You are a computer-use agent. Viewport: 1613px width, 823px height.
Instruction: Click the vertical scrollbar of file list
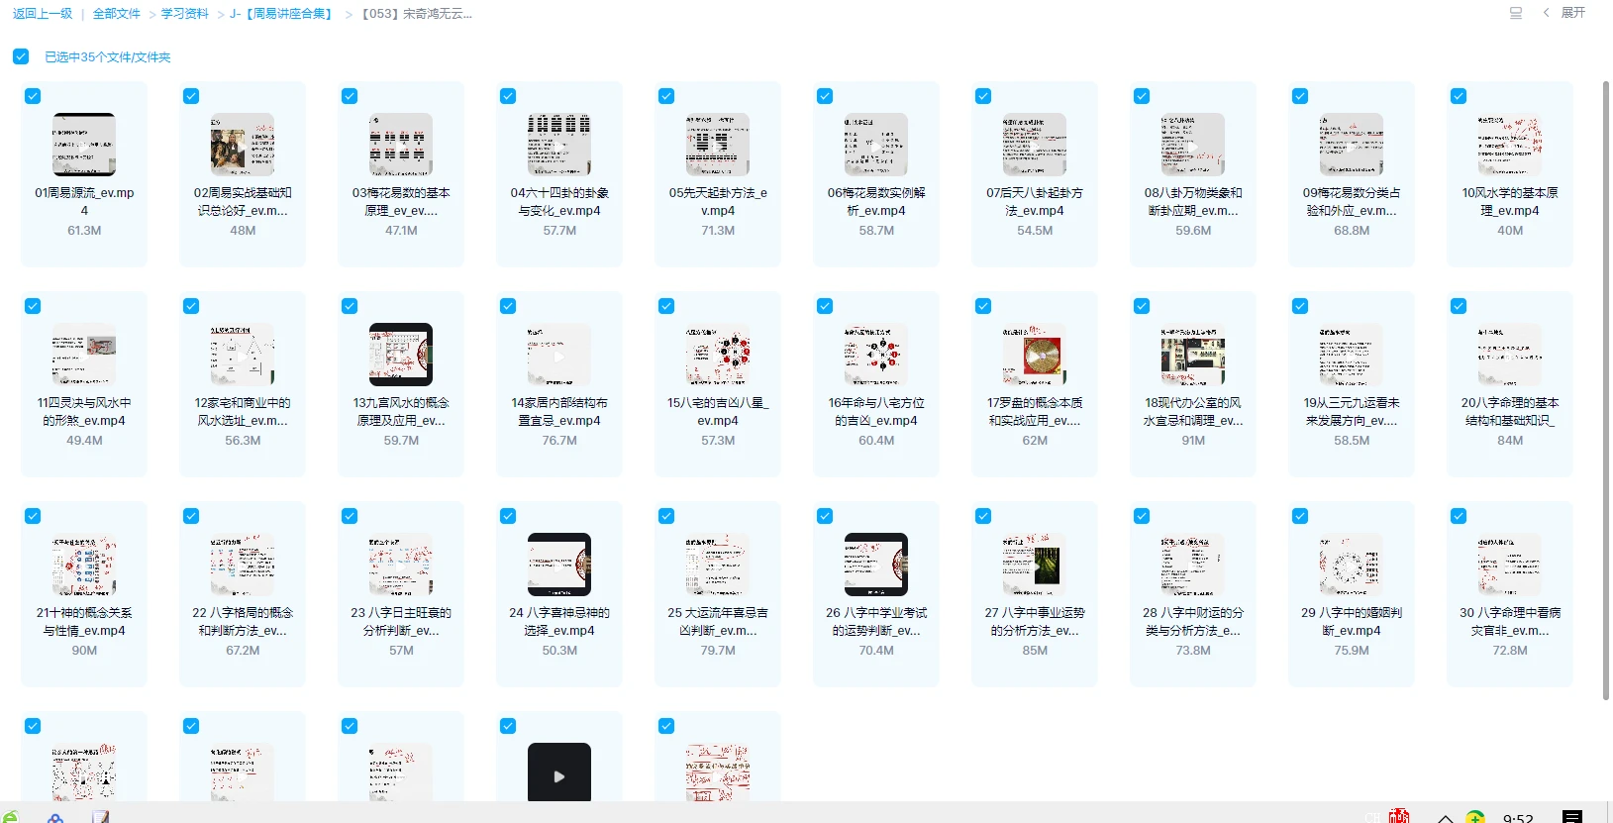(x=1606, y=390)
